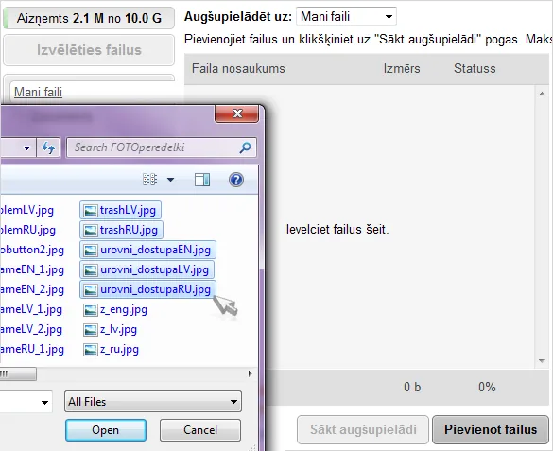Screen dimensions: 553x451
Task: Click Izvēlēties failus button
Action: coord(89,50)
